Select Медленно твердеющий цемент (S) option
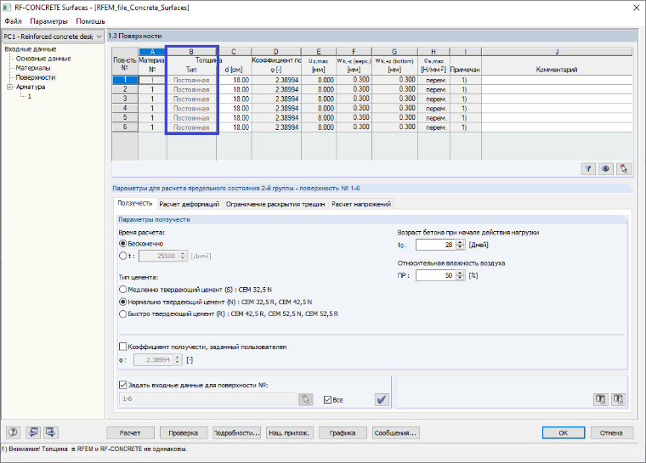646x463 pixels. pos(122,290)
